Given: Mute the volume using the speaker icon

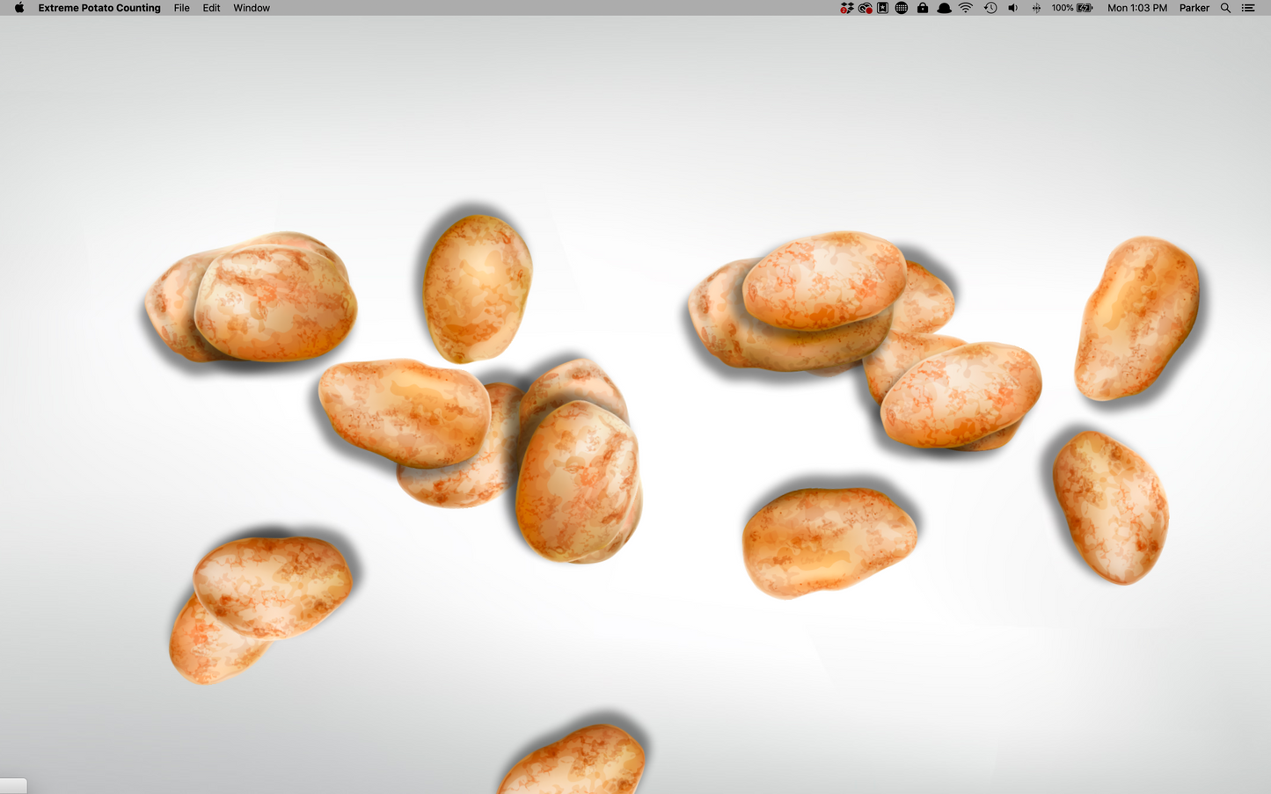Looking at the screenshot, I should tap(1012, 8).
